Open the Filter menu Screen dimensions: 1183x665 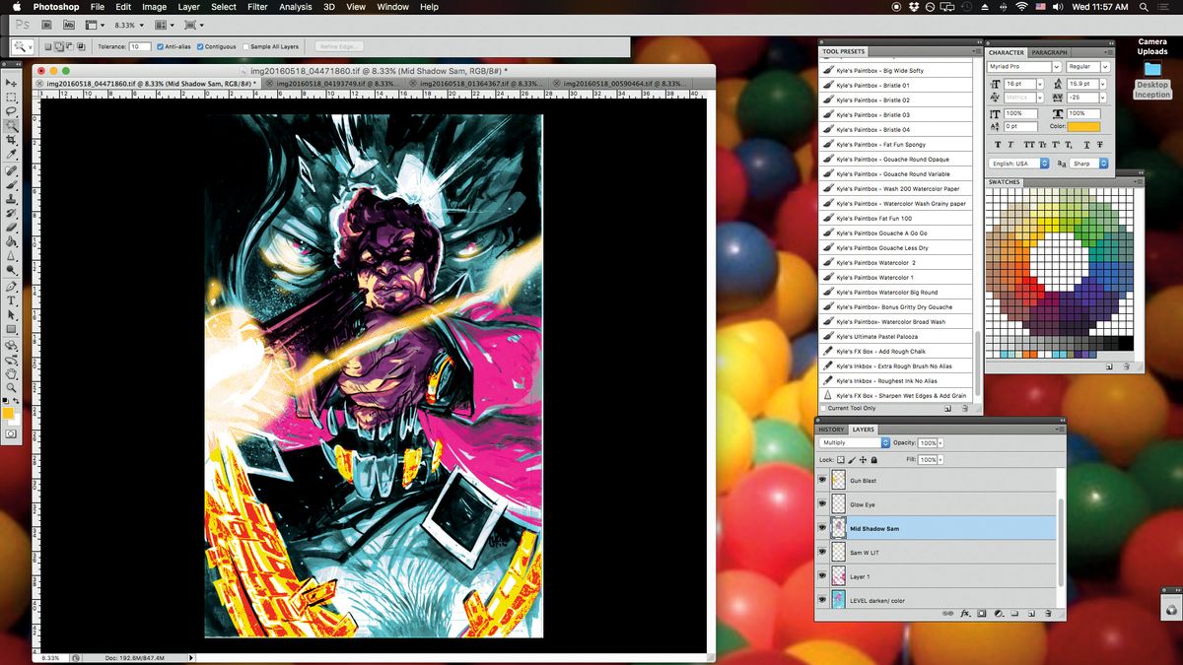(256, 7)
